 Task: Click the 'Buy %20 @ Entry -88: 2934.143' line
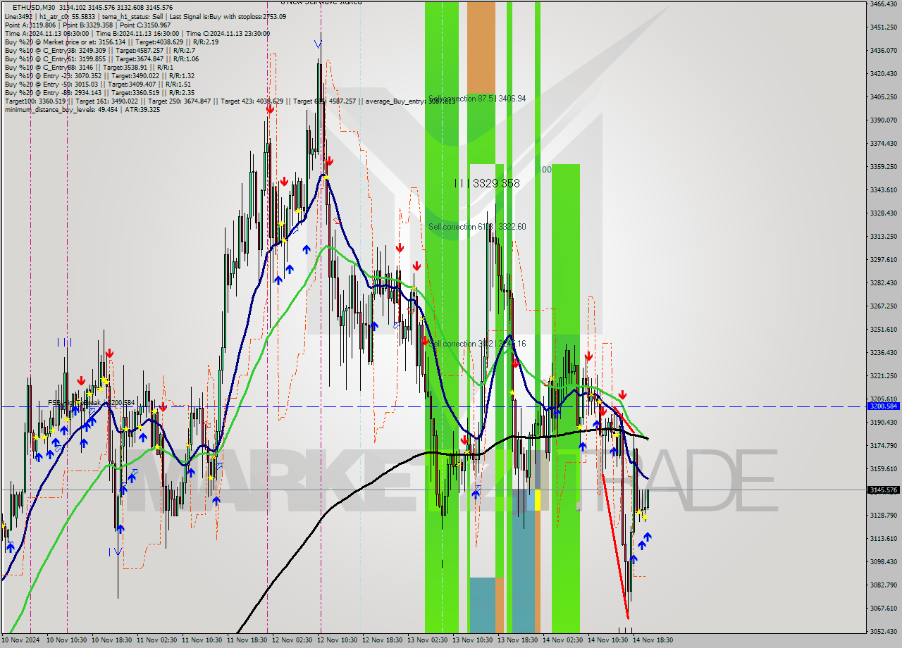[101, 92]
